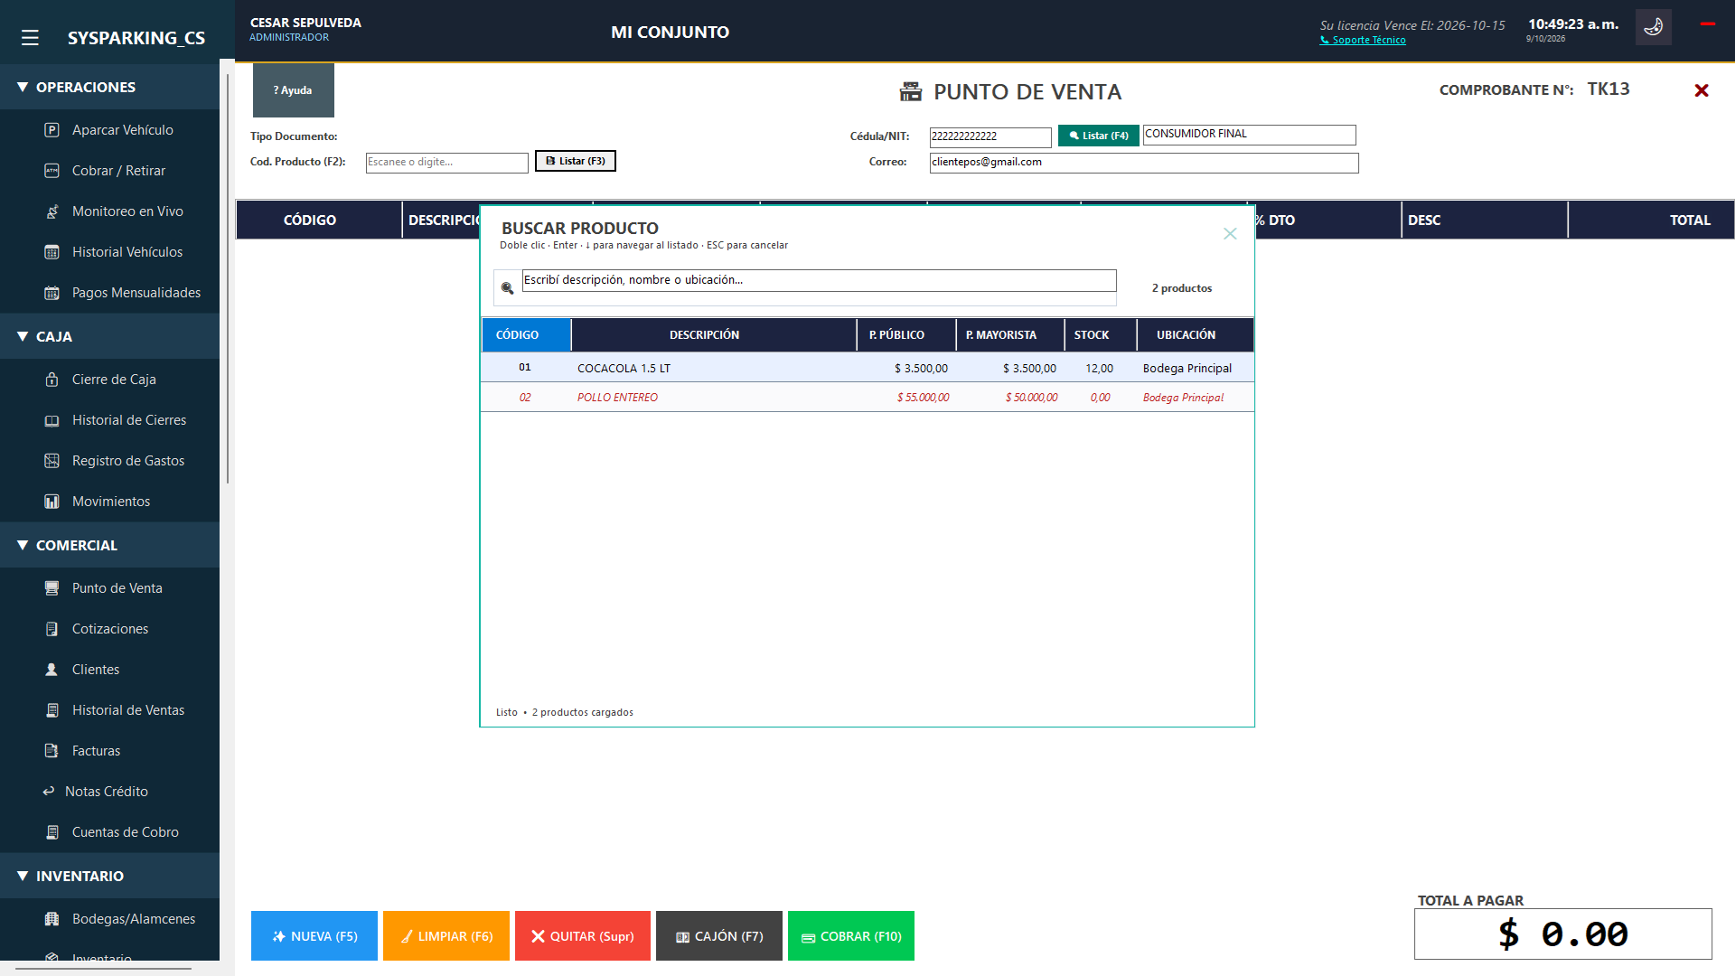Click the Cobrar / Retirar icon
This screenshot has width=1735, height=976.
(x=52, y=171)
